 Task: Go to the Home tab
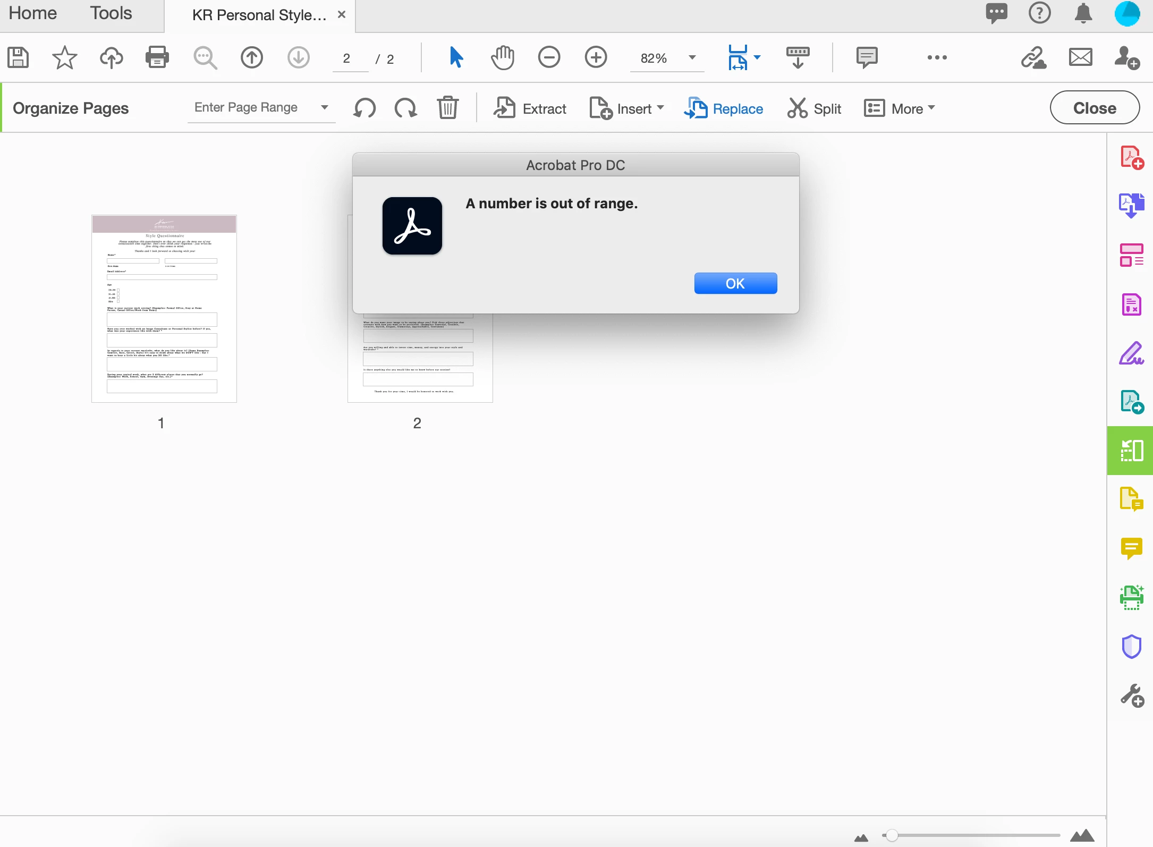[x=33, y=13]
